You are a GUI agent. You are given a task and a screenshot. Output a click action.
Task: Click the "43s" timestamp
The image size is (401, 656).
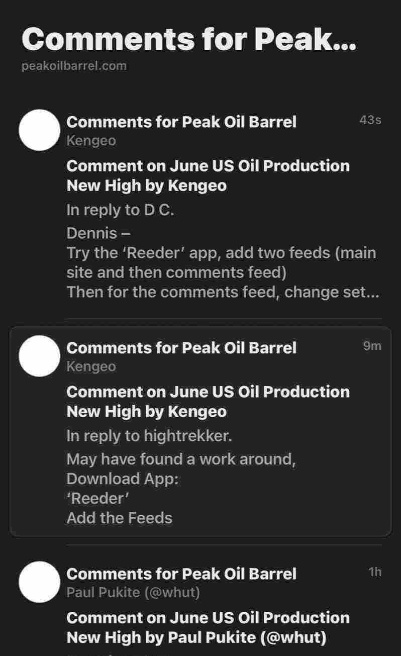370,120
